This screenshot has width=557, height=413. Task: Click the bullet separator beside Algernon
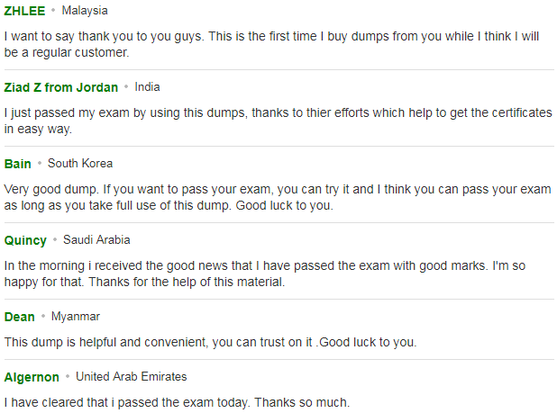pos(68,376)
